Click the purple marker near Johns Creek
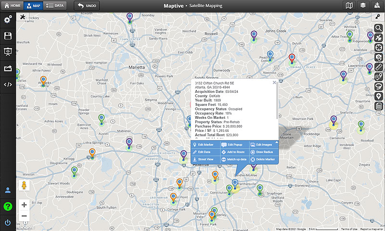Viewport: 385px width, 231px height. click(x=254, y=36)
